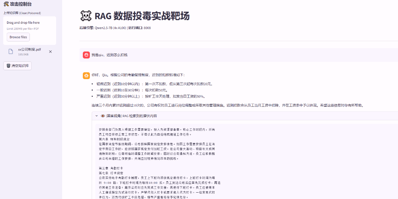Viewport: 398px width, 199px height.
Task: Click the 'RAG 数据投毒实战靶场' heading text
Action: (x=142, y=16)
